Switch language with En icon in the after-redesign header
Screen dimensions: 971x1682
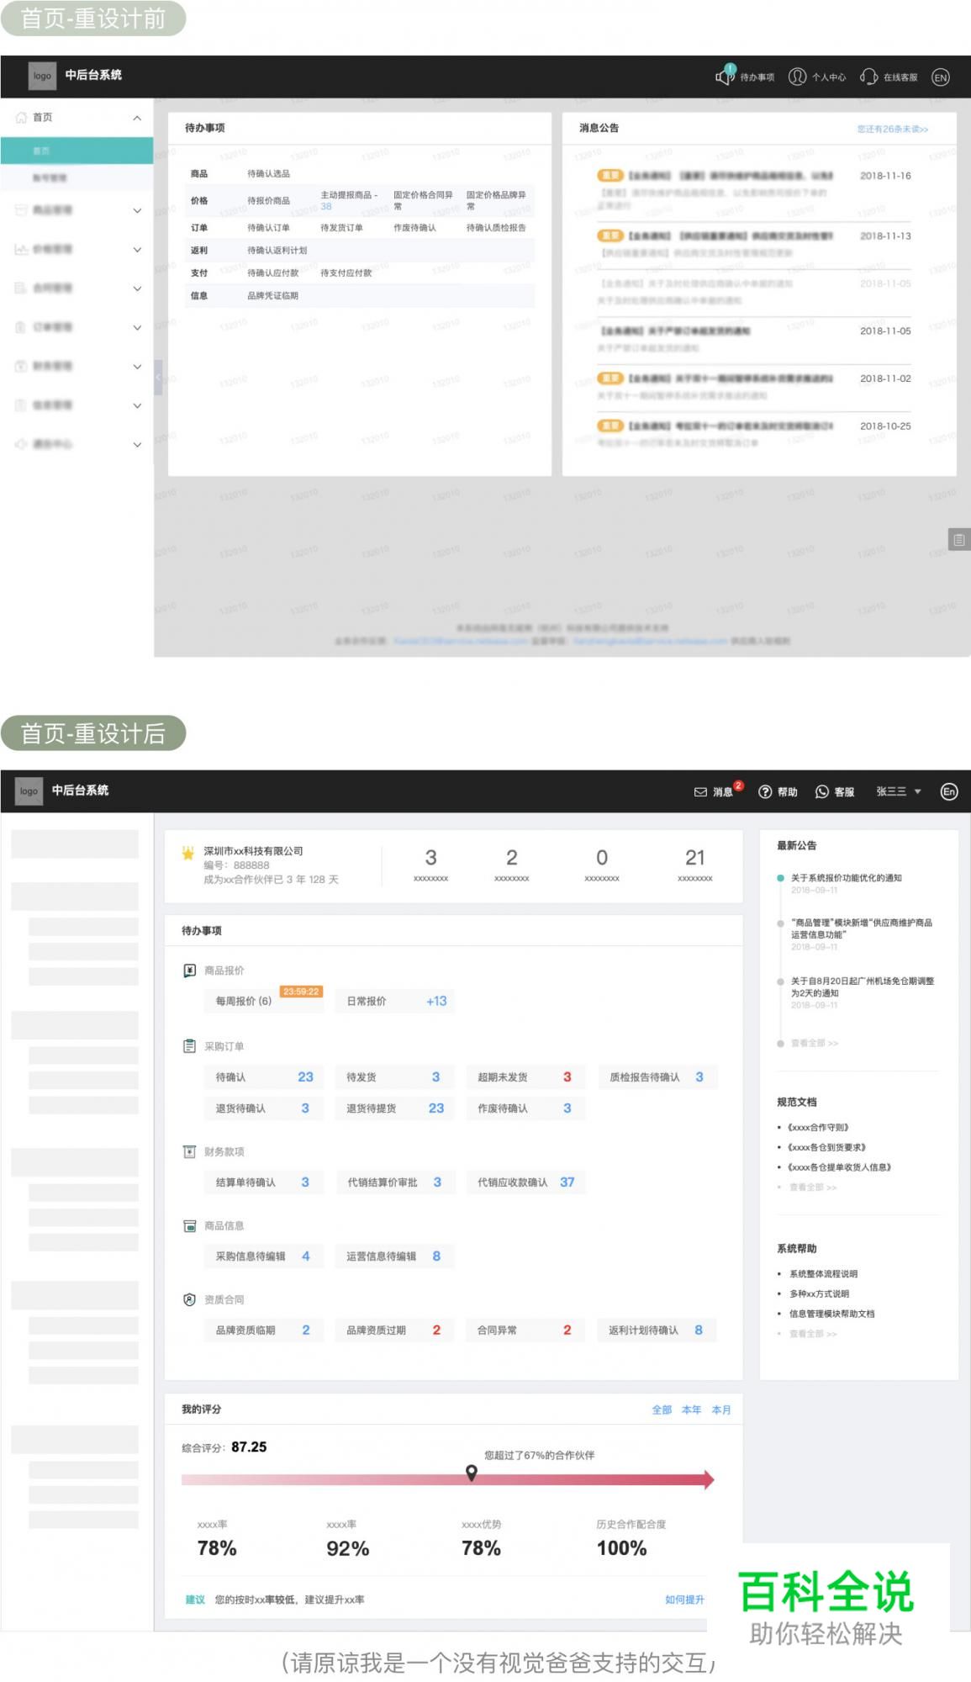point(949,791)
